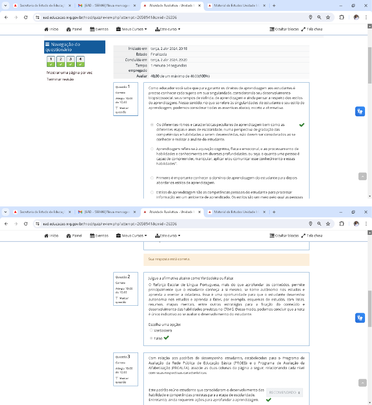
Task: Switch to the Gmail EAD - SEEMG tab in the upper window
Action: [107, 5]
